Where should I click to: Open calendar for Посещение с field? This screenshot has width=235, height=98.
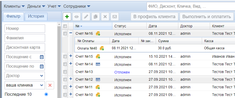tap(42, 57)
